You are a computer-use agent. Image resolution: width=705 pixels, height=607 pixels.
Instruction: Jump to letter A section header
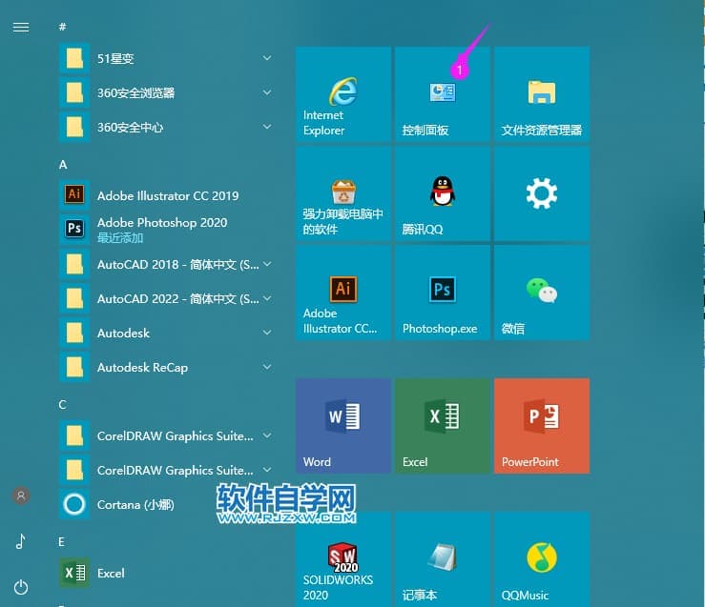(x=63, y=165)
